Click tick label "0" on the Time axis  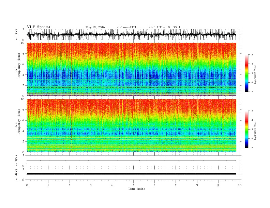pos(27,185)
